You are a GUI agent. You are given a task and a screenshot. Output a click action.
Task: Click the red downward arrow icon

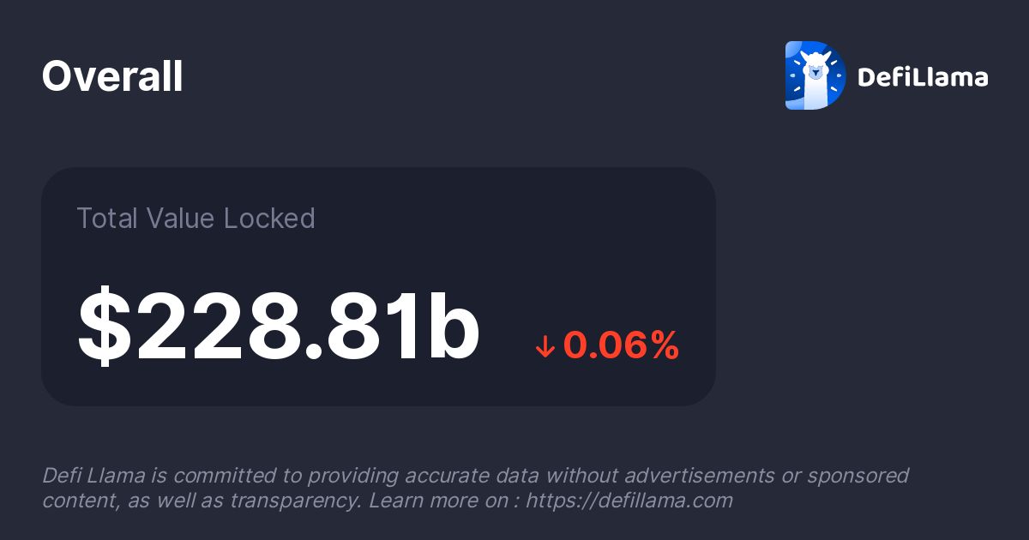[545, 346]
